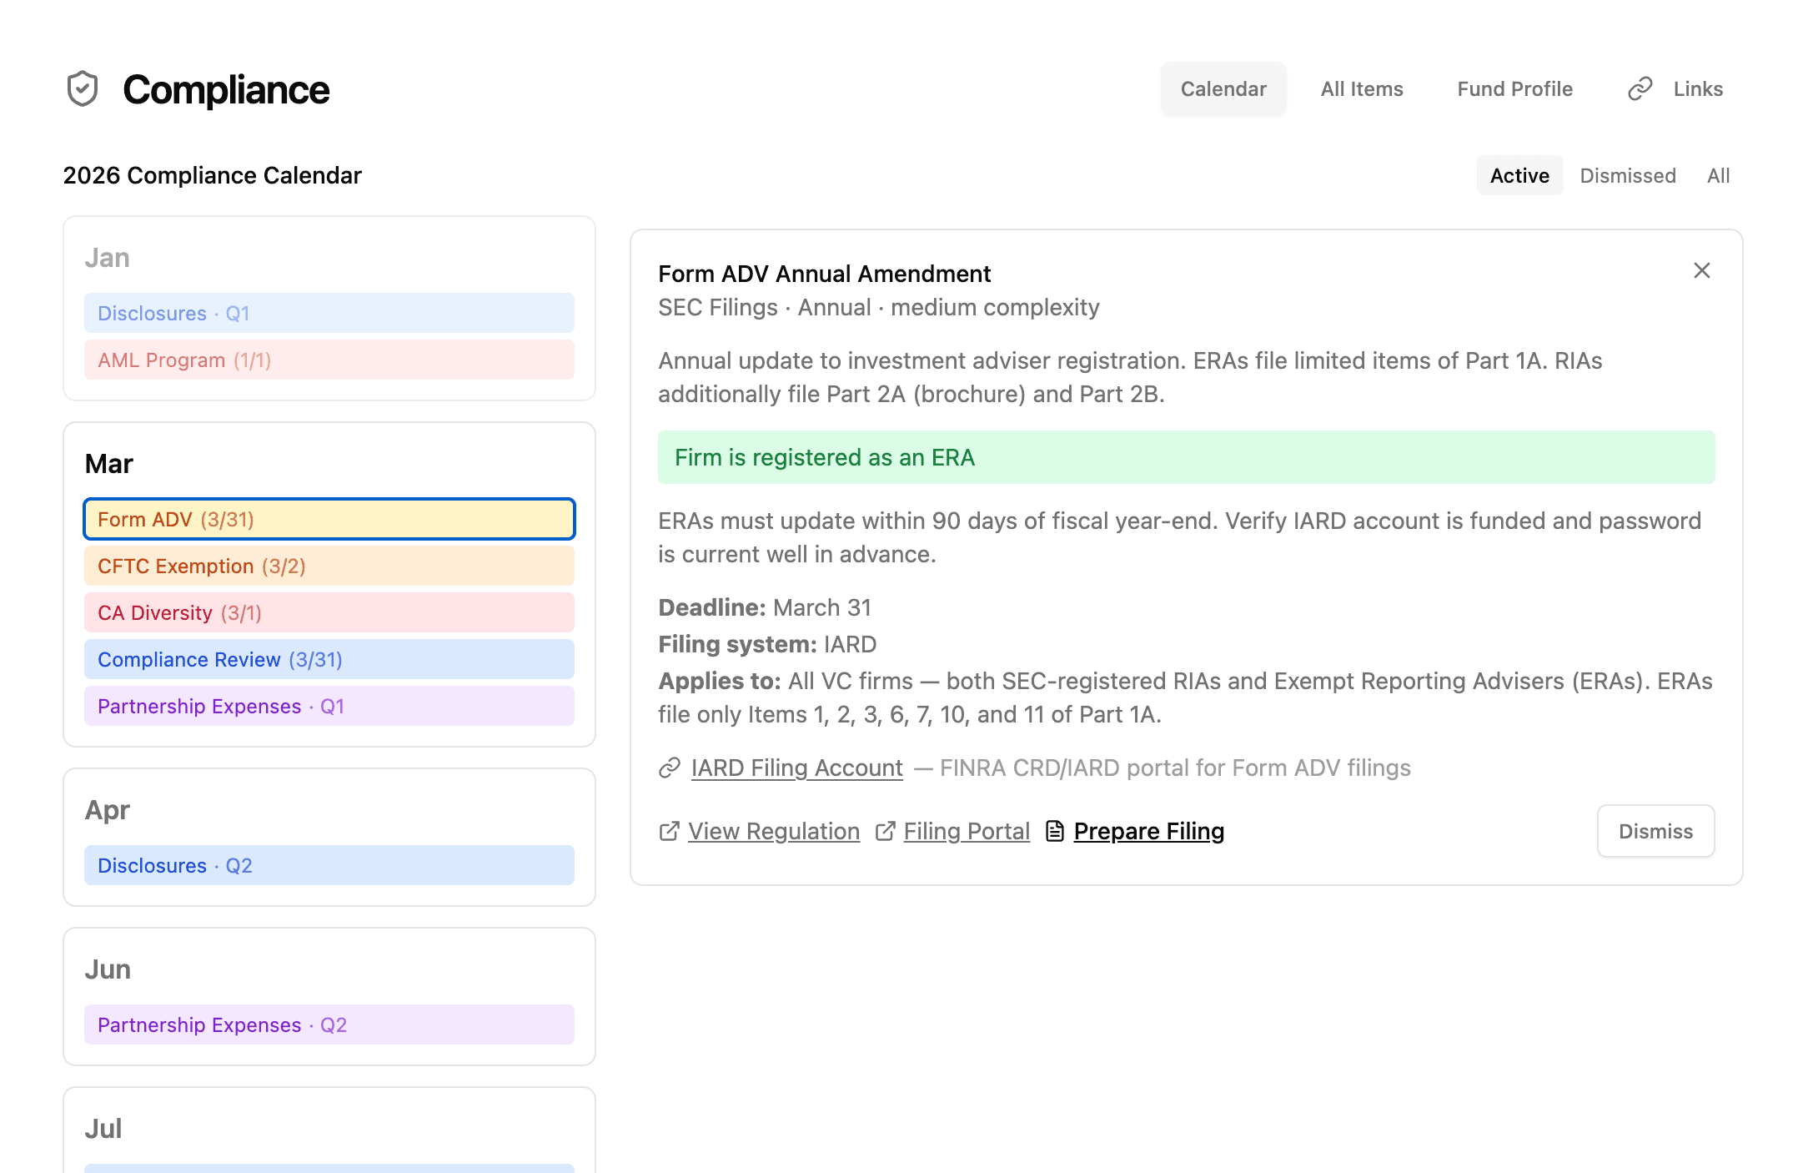The height and width of the screenshot is (1173, 1813).
Task: Click the 'Apr' month heading
Action: (x=108, y=810)
